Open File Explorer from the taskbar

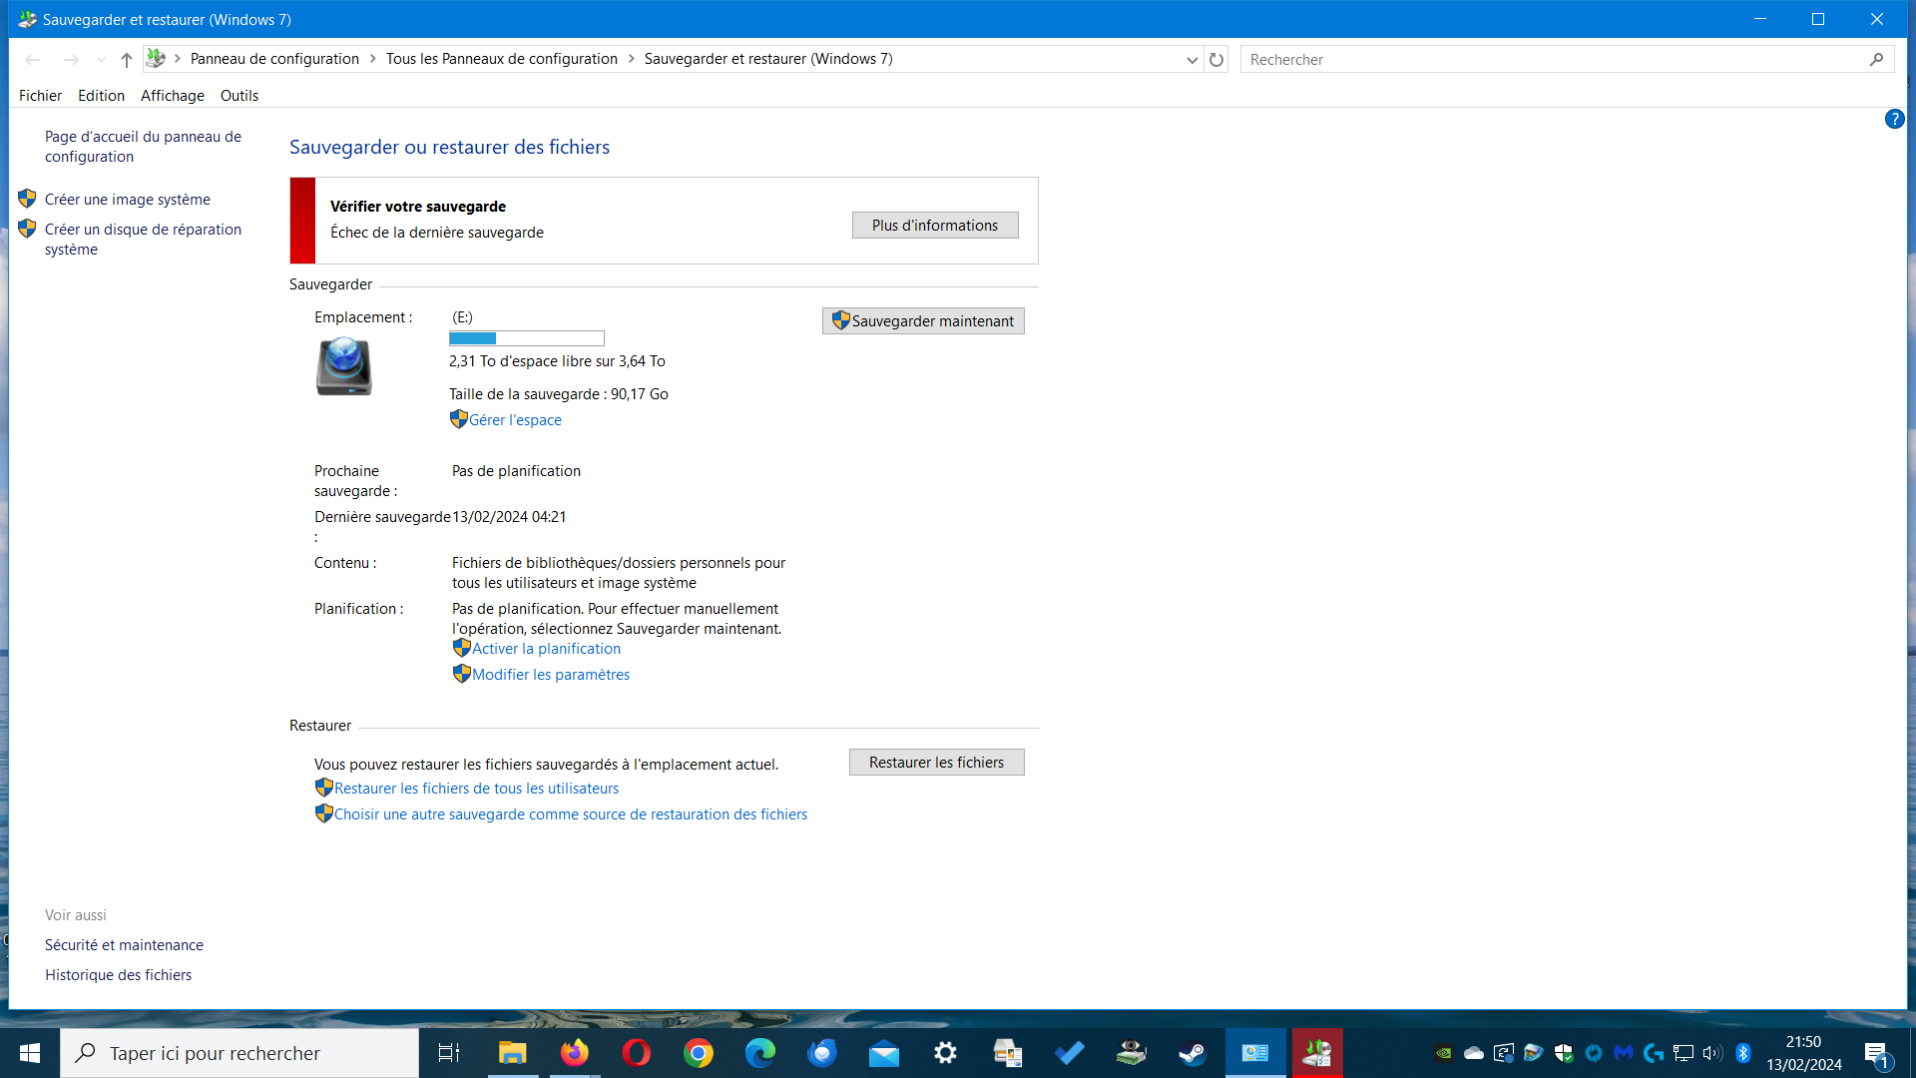512,1053
